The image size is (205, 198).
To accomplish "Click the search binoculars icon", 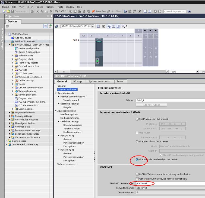I will pos(189,11).
